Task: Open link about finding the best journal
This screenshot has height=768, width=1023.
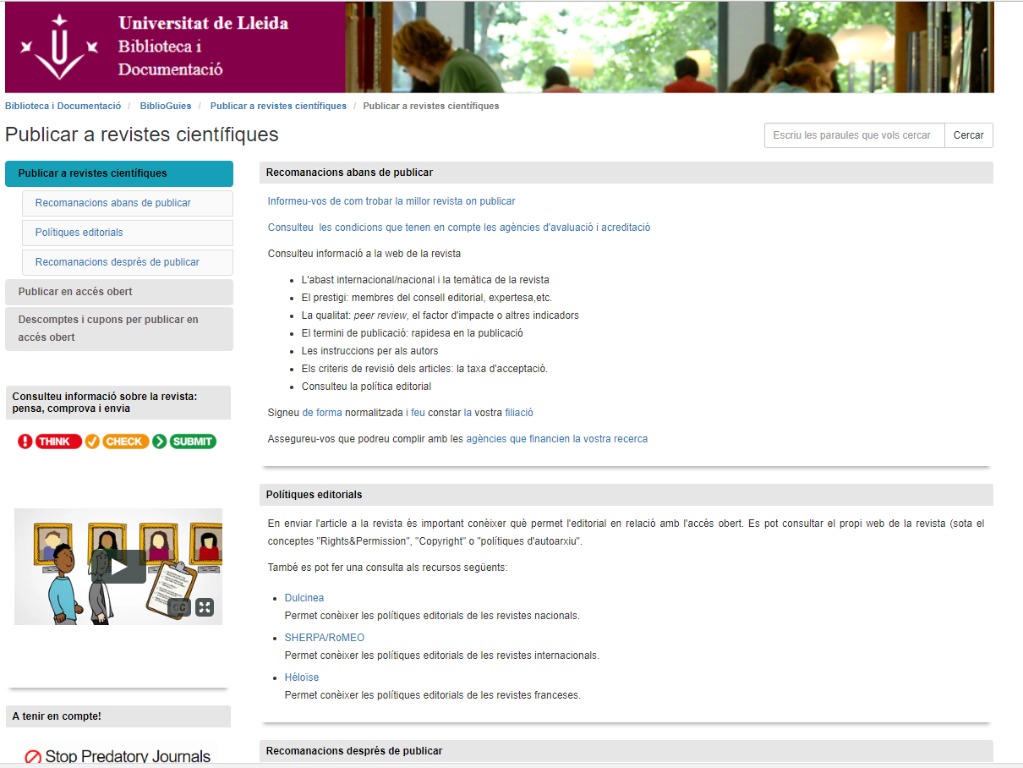Action: tap(391, 201)
